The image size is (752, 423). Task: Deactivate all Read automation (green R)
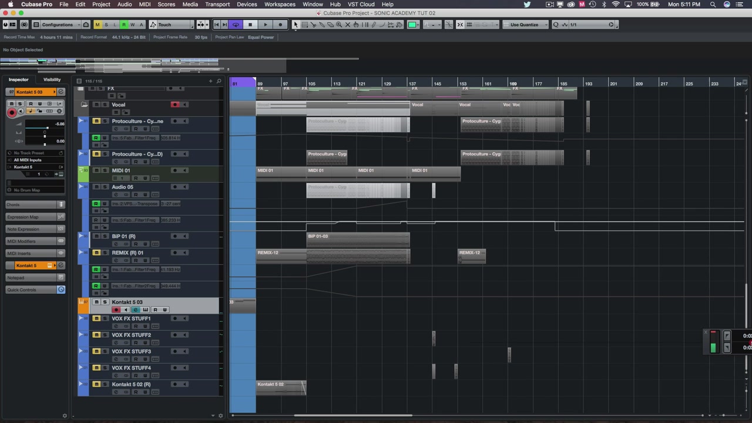(124, 25)
